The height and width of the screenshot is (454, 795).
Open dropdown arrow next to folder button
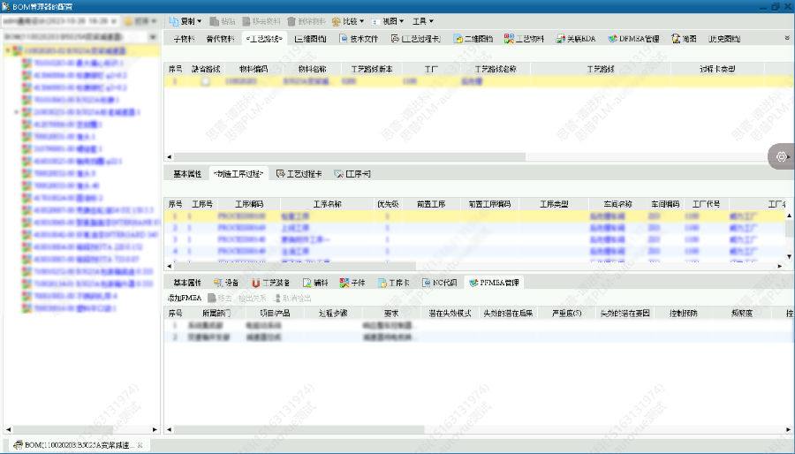pyautogui.click(x=153, y=21)
